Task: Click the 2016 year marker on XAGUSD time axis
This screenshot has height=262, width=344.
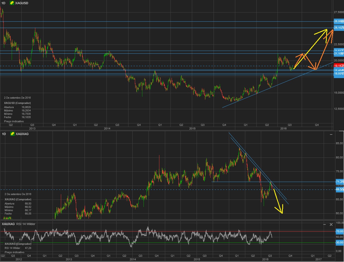Action: 283,128
